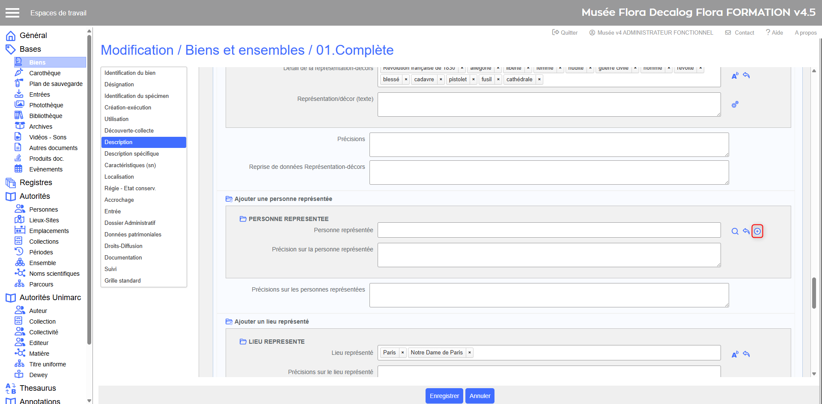Remove the 'Notre Dame de Paris' tag

point(469,353)
